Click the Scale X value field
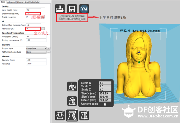 (105, 83)
